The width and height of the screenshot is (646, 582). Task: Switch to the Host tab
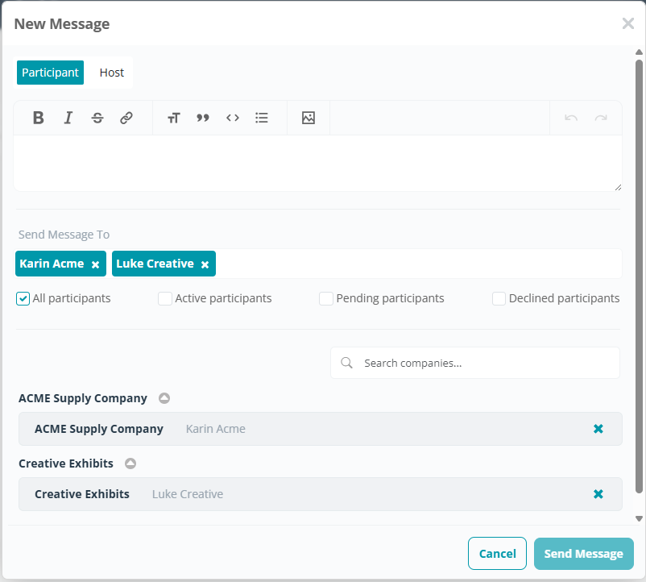112,73
